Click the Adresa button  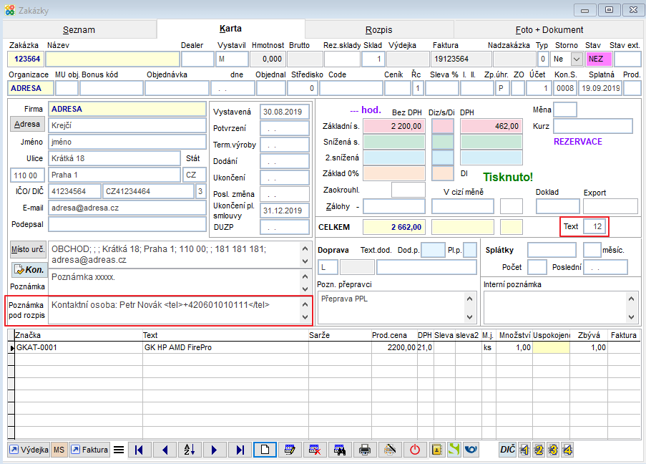coord(27,124)
